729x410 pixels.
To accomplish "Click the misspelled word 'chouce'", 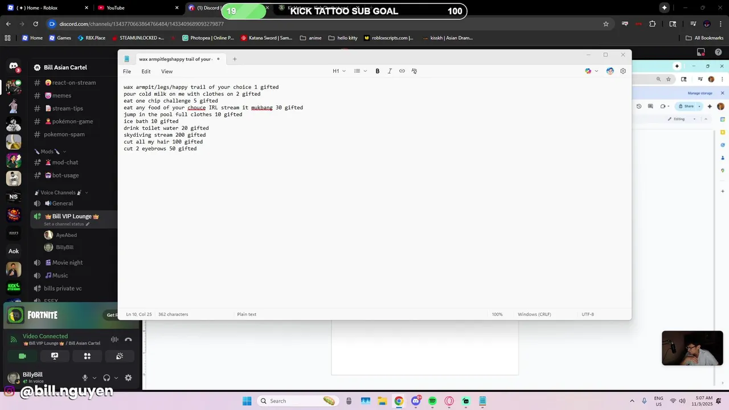I will (196, 108).
